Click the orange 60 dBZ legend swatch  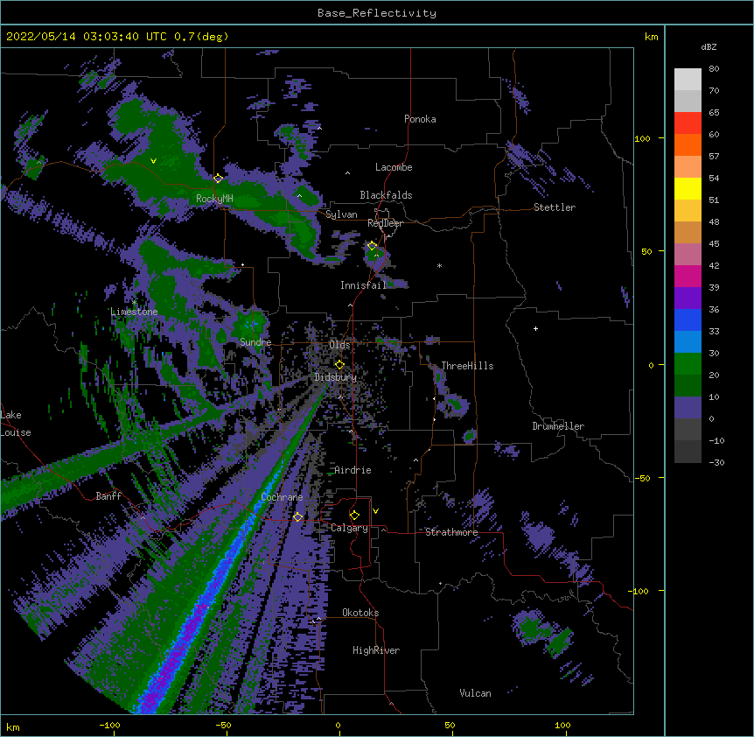pos(688,144)
